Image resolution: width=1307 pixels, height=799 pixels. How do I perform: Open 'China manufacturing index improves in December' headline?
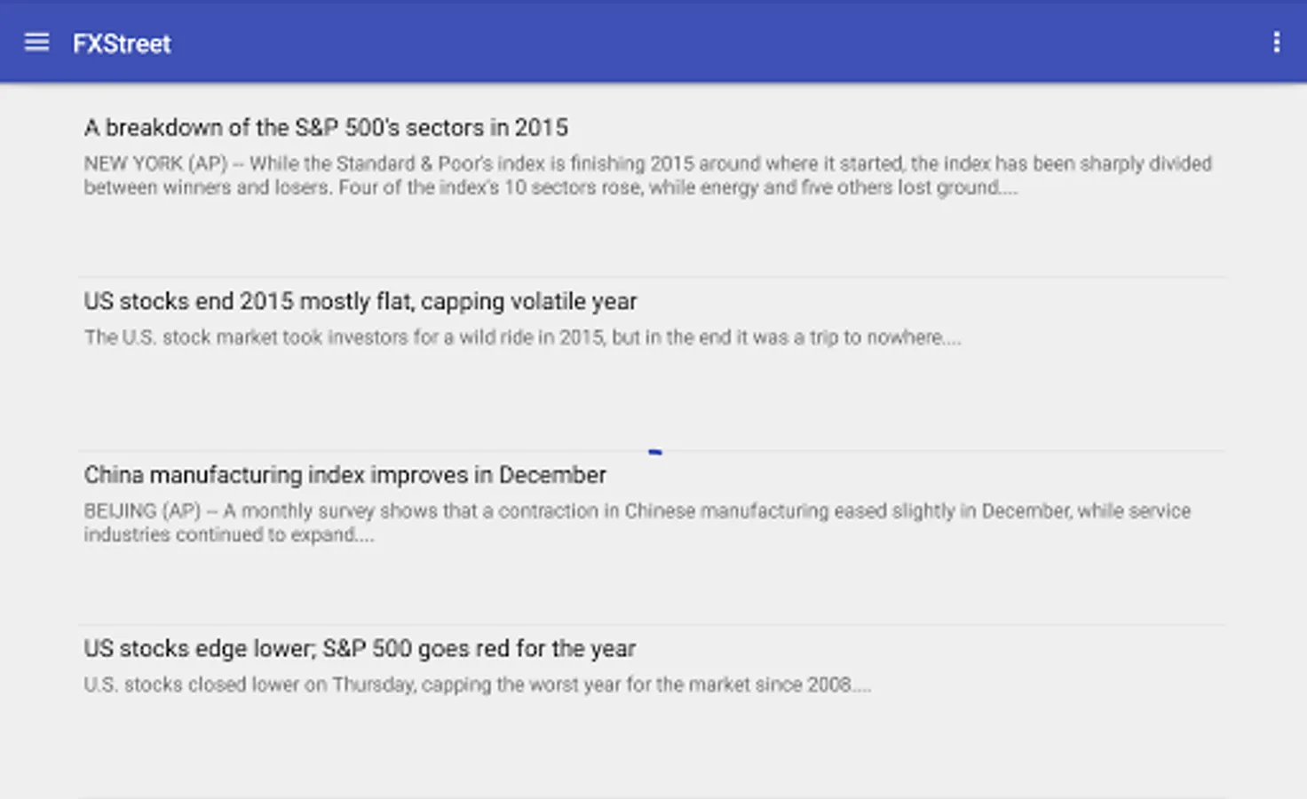pos(345,475)
